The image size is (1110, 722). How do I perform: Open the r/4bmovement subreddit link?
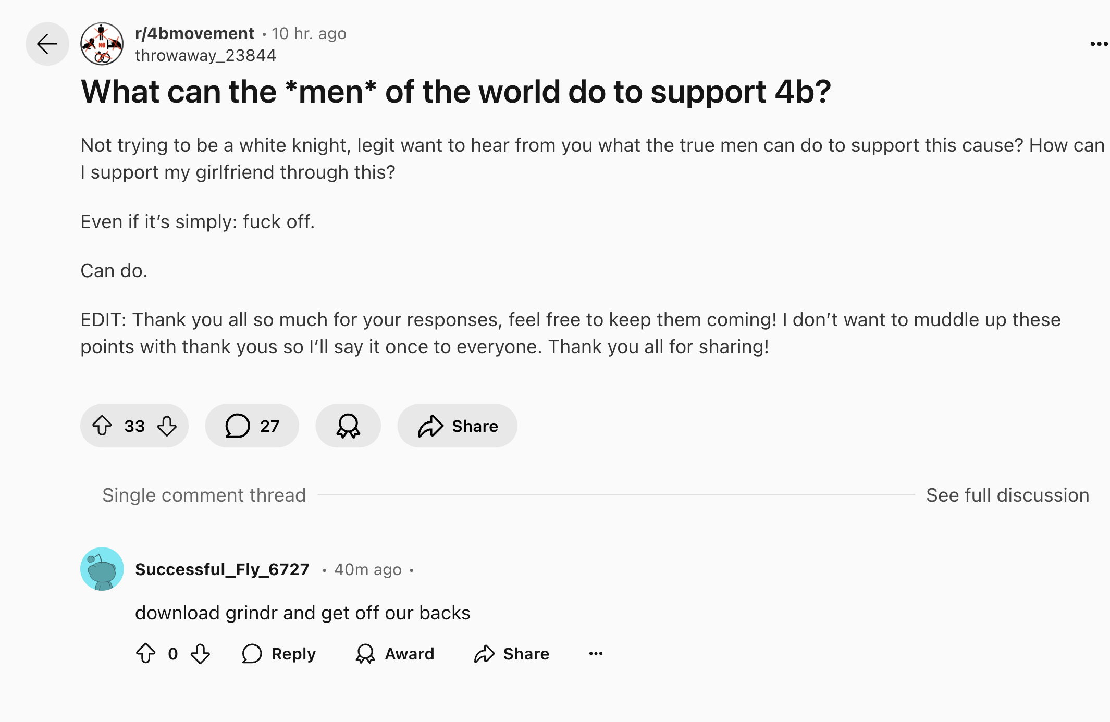[x=194, y=33]
